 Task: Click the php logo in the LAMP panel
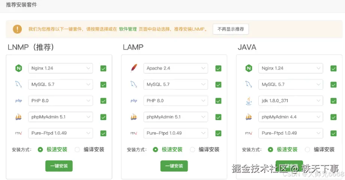pyautogui.click(x=134, y=101)
